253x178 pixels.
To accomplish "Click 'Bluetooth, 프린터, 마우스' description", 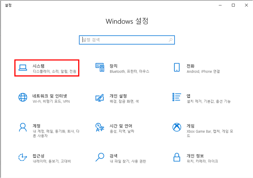I will [x=130, y=71].
